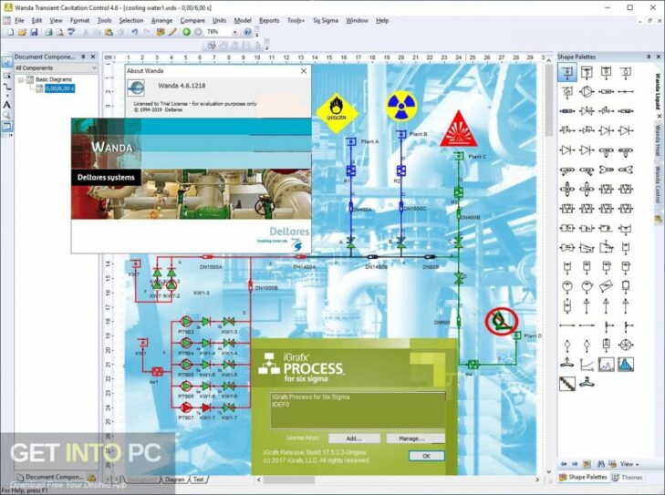Click the New document toolbar icon
The image size is (665, 495).
(x=11, y=32)
